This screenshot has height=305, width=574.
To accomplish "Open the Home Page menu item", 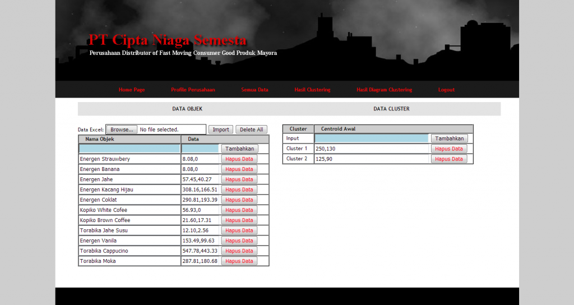I will coord(132,90).
